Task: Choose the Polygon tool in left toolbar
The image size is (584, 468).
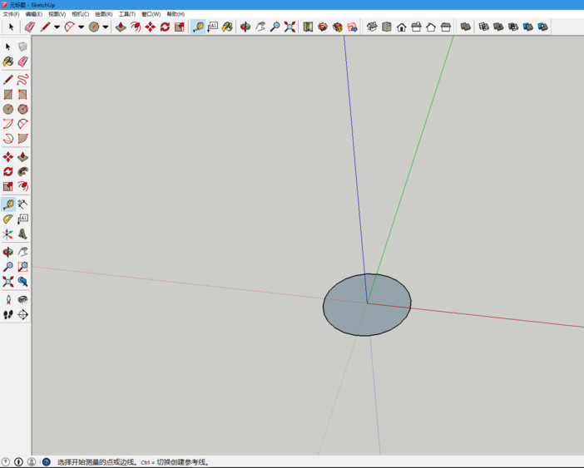Action: coord(22,109)
